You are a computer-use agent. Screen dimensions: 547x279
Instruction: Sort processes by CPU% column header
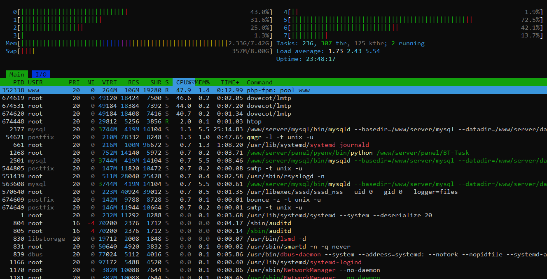(x=183, y=82)
